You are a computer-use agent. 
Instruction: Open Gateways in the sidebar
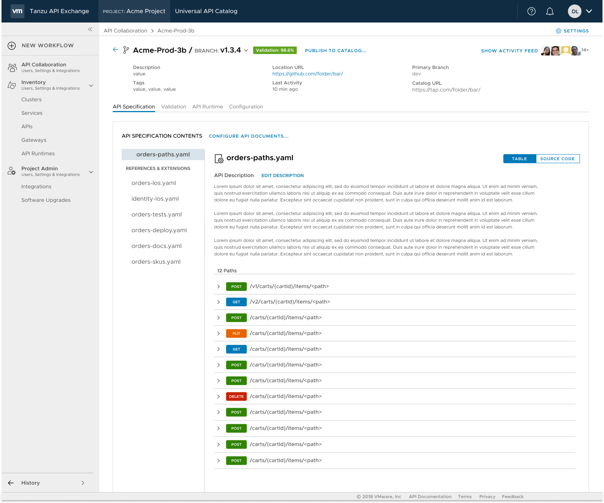click(x=34, y=140)
